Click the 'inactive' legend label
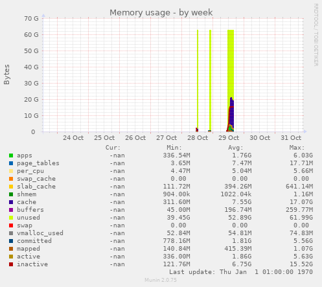Viewport: 322px width, 287px height. click(x=32, y=264)
